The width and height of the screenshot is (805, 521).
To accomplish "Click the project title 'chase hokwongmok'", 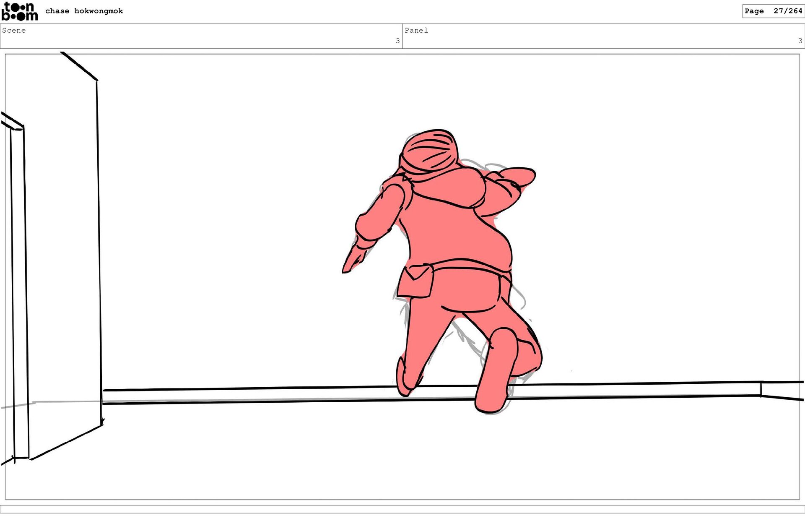I will (84, 11).
